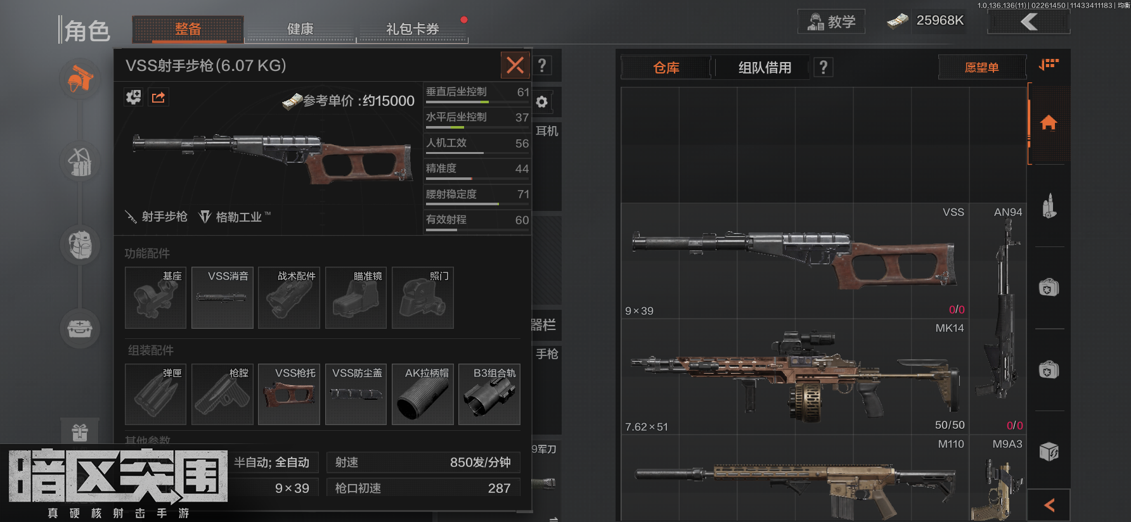Select the 枪膛 chamber slot
1131x522 pixels.
point(223,394)
